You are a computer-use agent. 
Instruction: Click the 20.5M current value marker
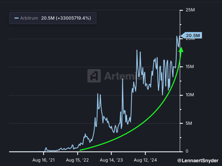point(191,35)
